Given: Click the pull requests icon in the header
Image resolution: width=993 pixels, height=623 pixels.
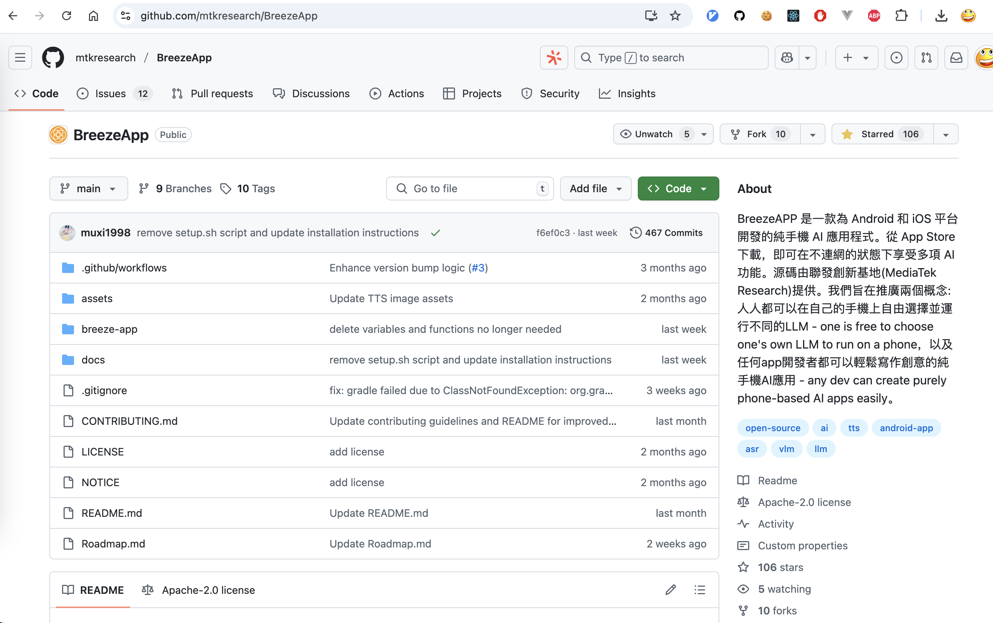Looking at the screenshot, I should coord(926,58).
